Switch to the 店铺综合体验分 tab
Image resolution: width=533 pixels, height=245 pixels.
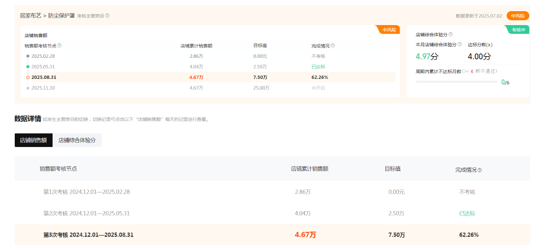[x=77, y=140]
